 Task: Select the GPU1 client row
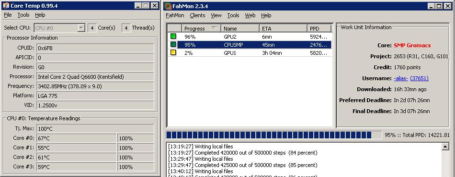(250, 52)
